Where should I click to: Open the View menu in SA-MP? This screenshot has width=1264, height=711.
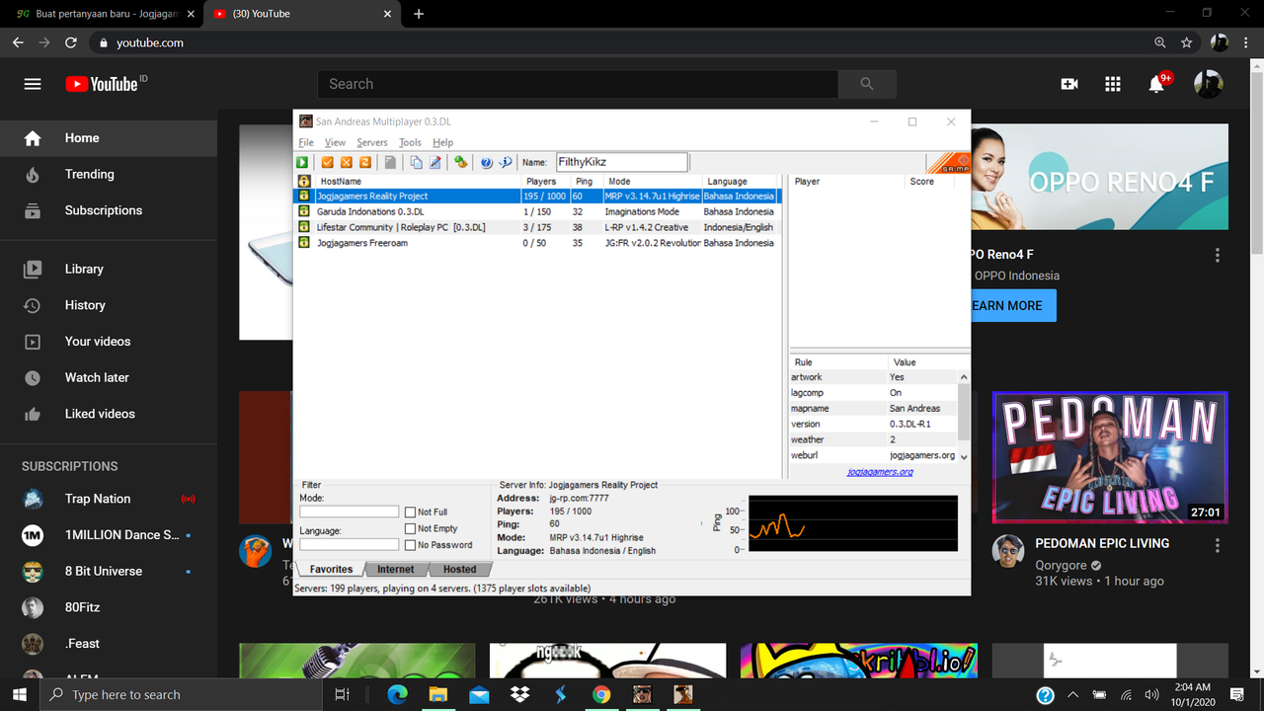(336, 142)
